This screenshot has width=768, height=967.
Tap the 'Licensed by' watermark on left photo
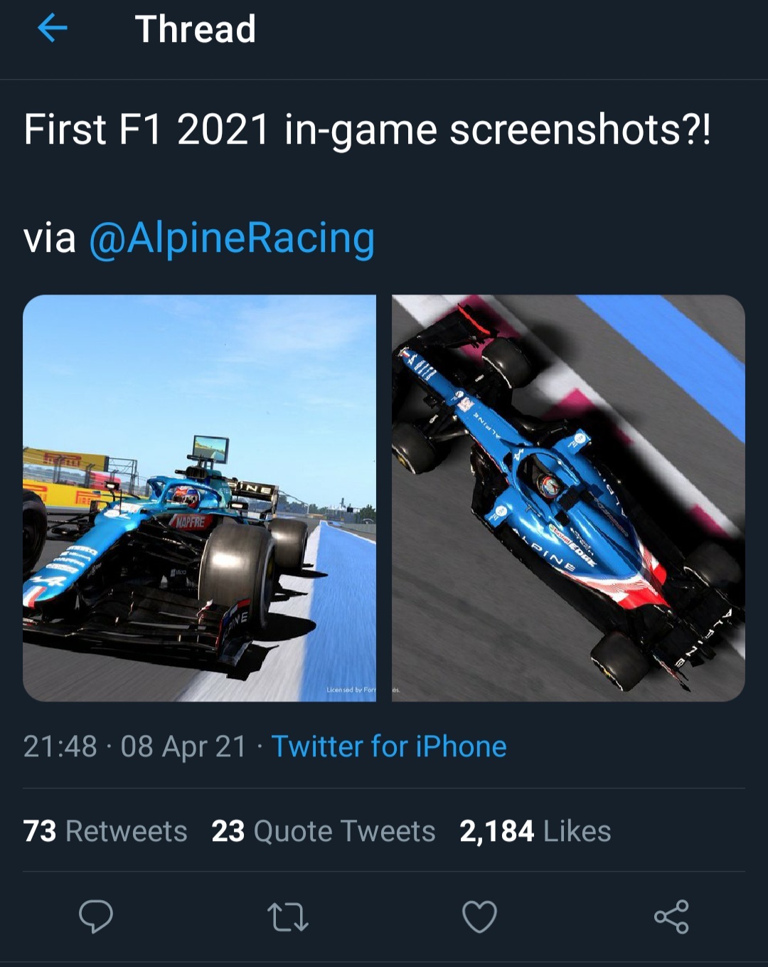(351, 689)
